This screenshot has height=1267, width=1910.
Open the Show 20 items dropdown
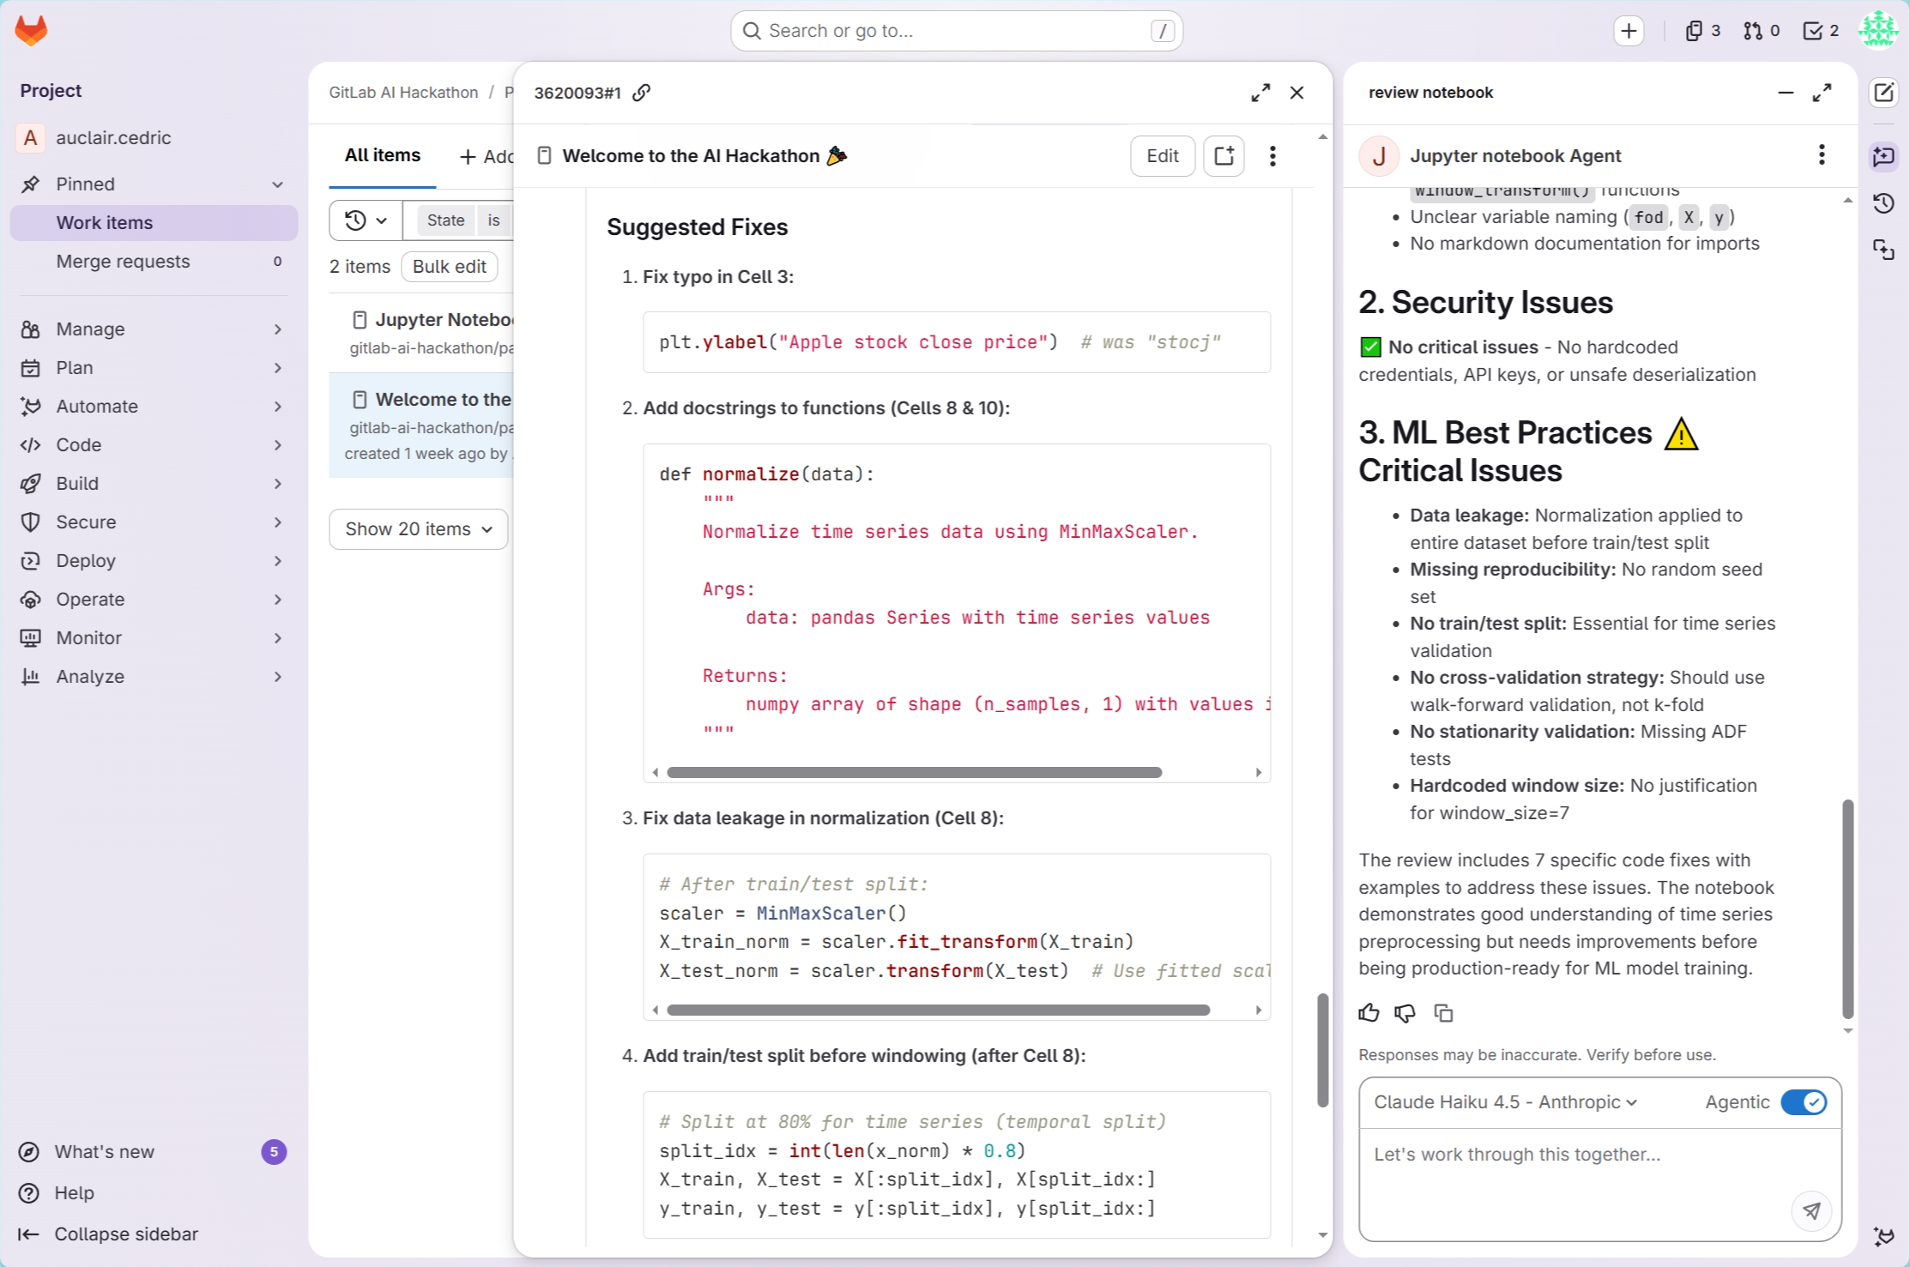click(418, 529)
